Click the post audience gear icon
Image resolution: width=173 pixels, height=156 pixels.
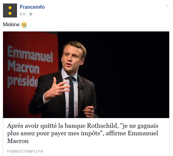click(31, 14)
